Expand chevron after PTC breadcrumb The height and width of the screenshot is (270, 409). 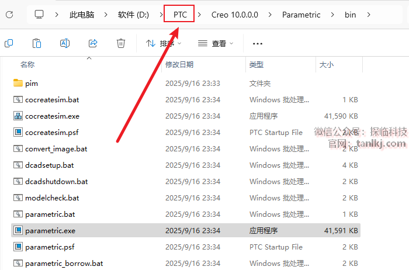[x=200, y=15]
